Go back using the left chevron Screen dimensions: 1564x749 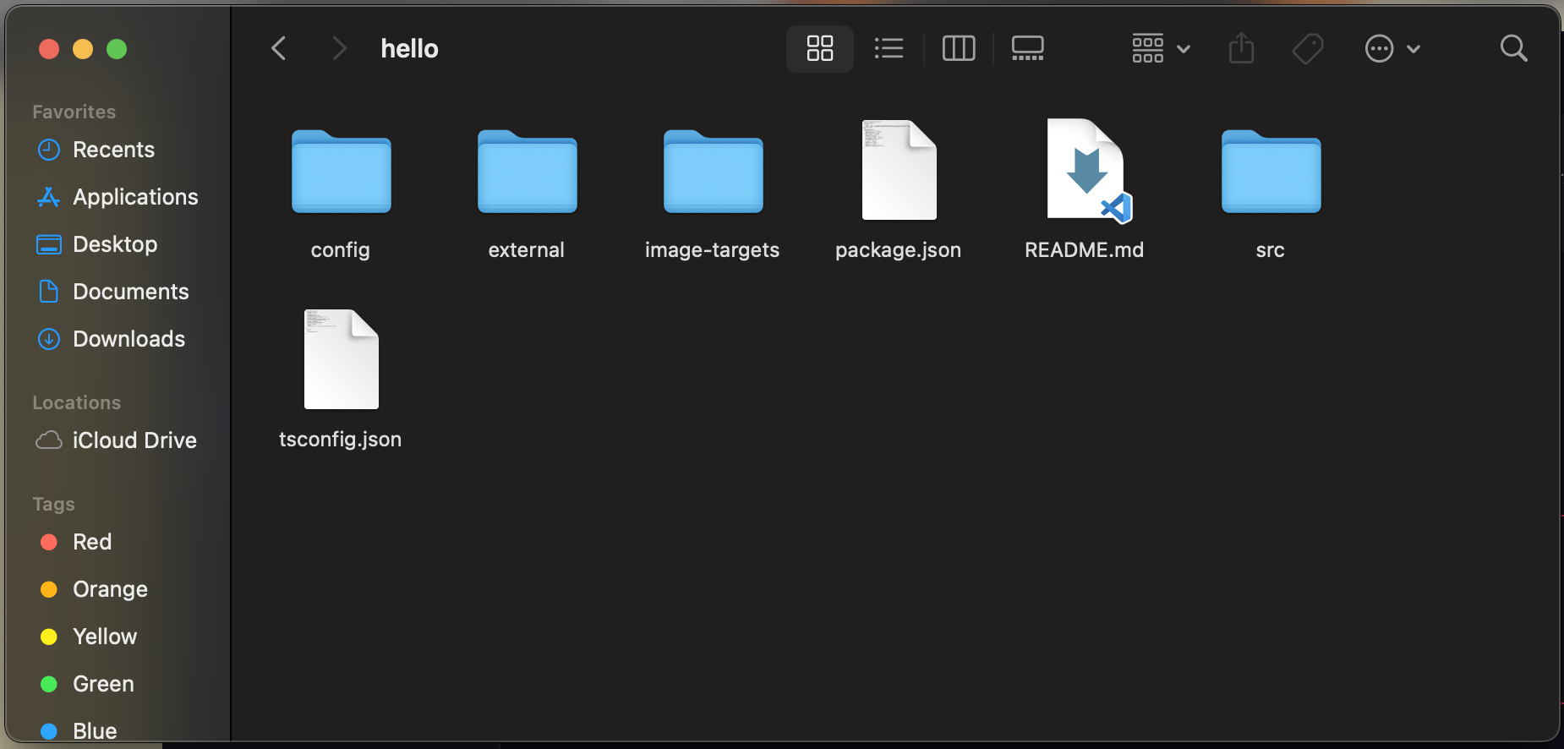point(279,48)
